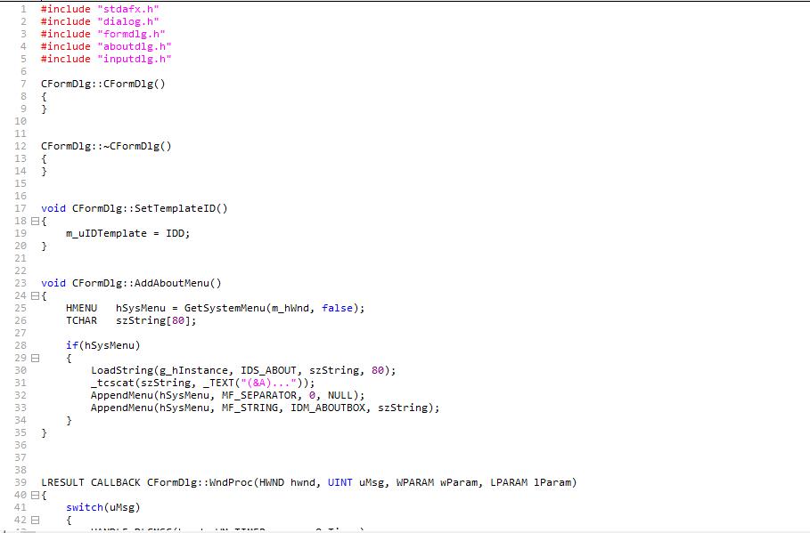Click the "dialog.h" include string
Image resolution: width=810 pixels, height=533 pixels.
tap(128, 21)
